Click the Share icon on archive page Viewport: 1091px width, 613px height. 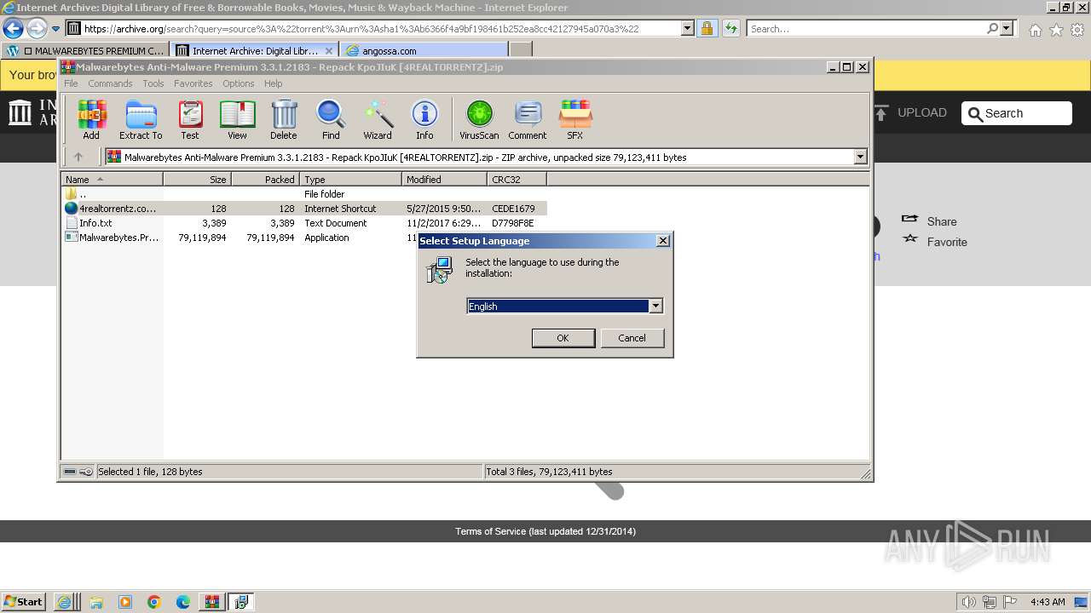tap(909, 220)
